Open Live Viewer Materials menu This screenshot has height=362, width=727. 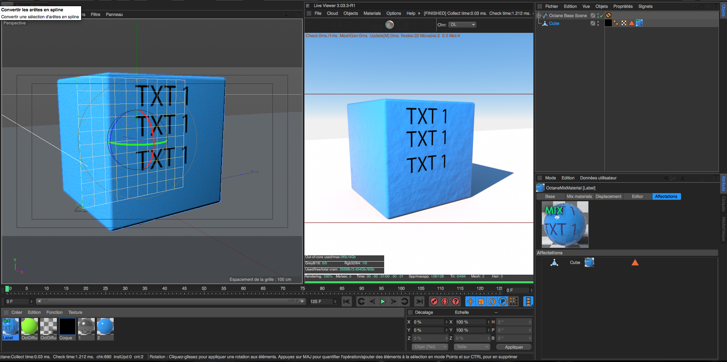[x=372, y=14]
